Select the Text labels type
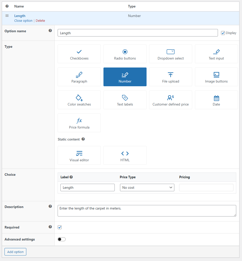Screen dimensions: 242x261 125,100
